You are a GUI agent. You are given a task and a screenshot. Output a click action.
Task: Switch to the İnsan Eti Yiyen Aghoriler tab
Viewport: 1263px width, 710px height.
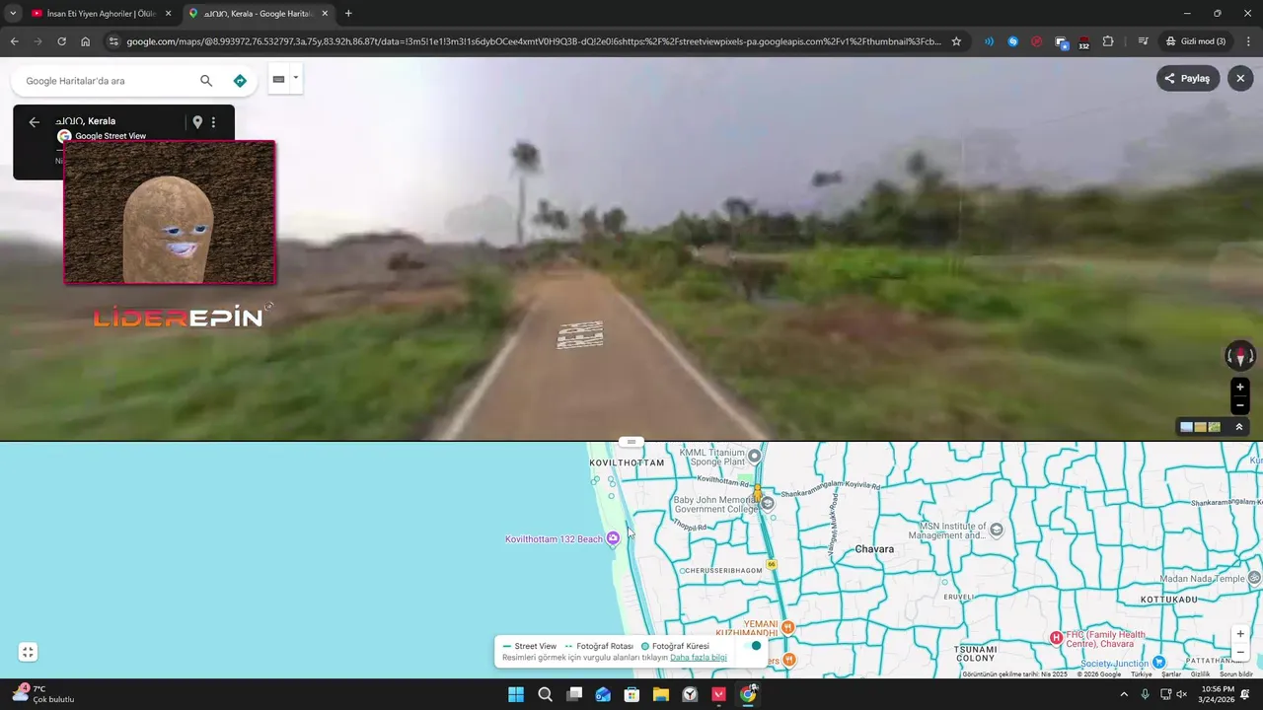[x=102, y=14]
